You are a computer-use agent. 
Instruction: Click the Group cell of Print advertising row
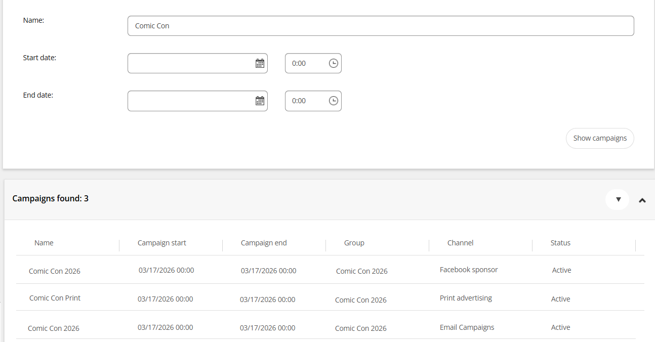[361, 300]
